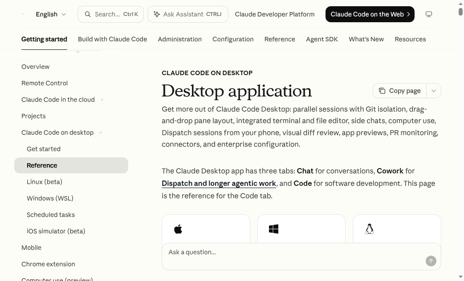464x281 pixels.
Task: Focus the Search field
Action: (x=111, y=14)
